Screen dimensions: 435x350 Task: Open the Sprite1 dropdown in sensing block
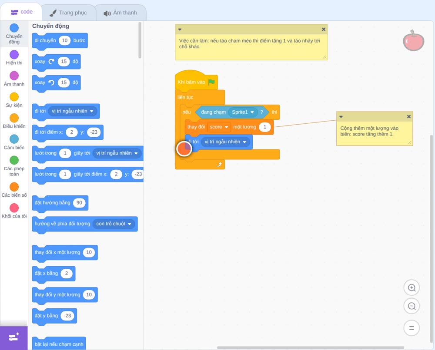point(243,112)
